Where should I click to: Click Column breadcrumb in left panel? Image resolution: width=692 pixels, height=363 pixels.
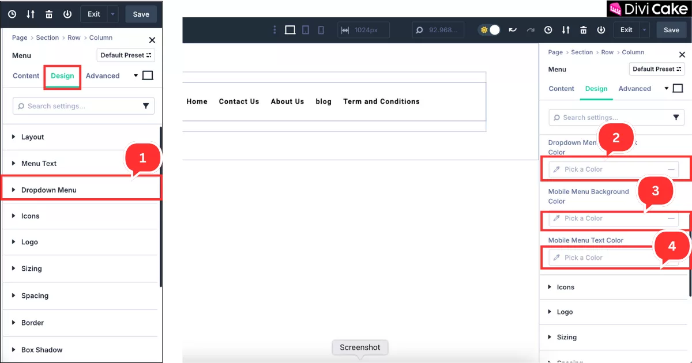tap(101, 37)
